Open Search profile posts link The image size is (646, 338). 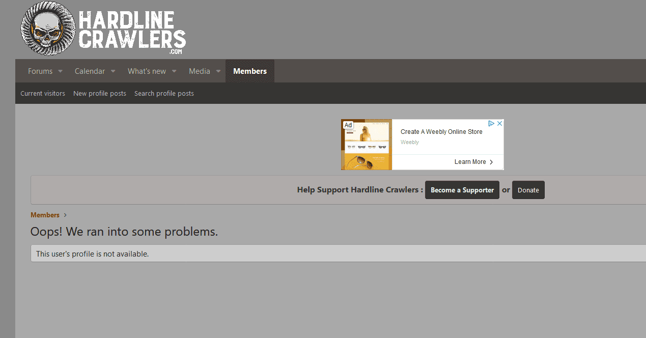[164, 93]
